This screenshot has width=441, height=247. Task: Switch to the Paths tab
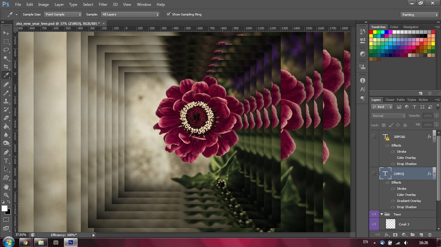tap(401, 100)
